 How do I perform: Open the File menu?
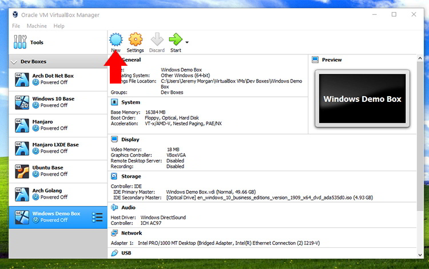(16, 26)
